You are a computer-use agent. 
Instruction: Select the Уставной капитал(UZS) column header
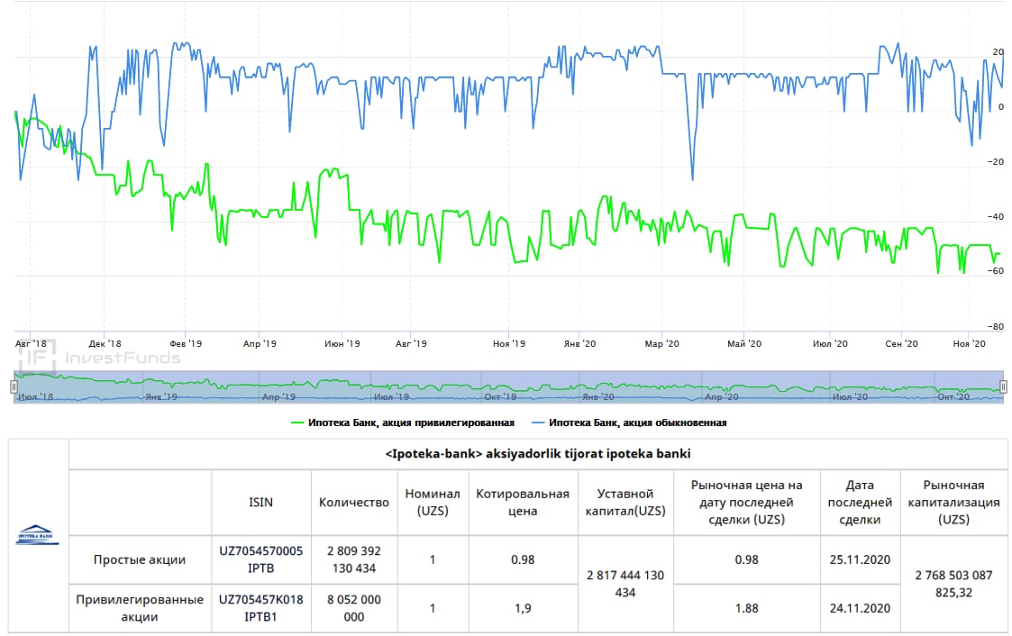(625, 503)
